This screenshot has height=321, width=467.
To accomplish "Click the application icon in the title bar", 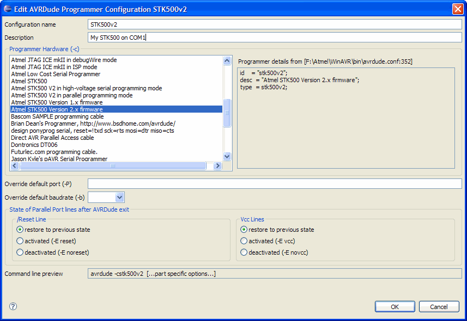I will [x=8, y=8].
